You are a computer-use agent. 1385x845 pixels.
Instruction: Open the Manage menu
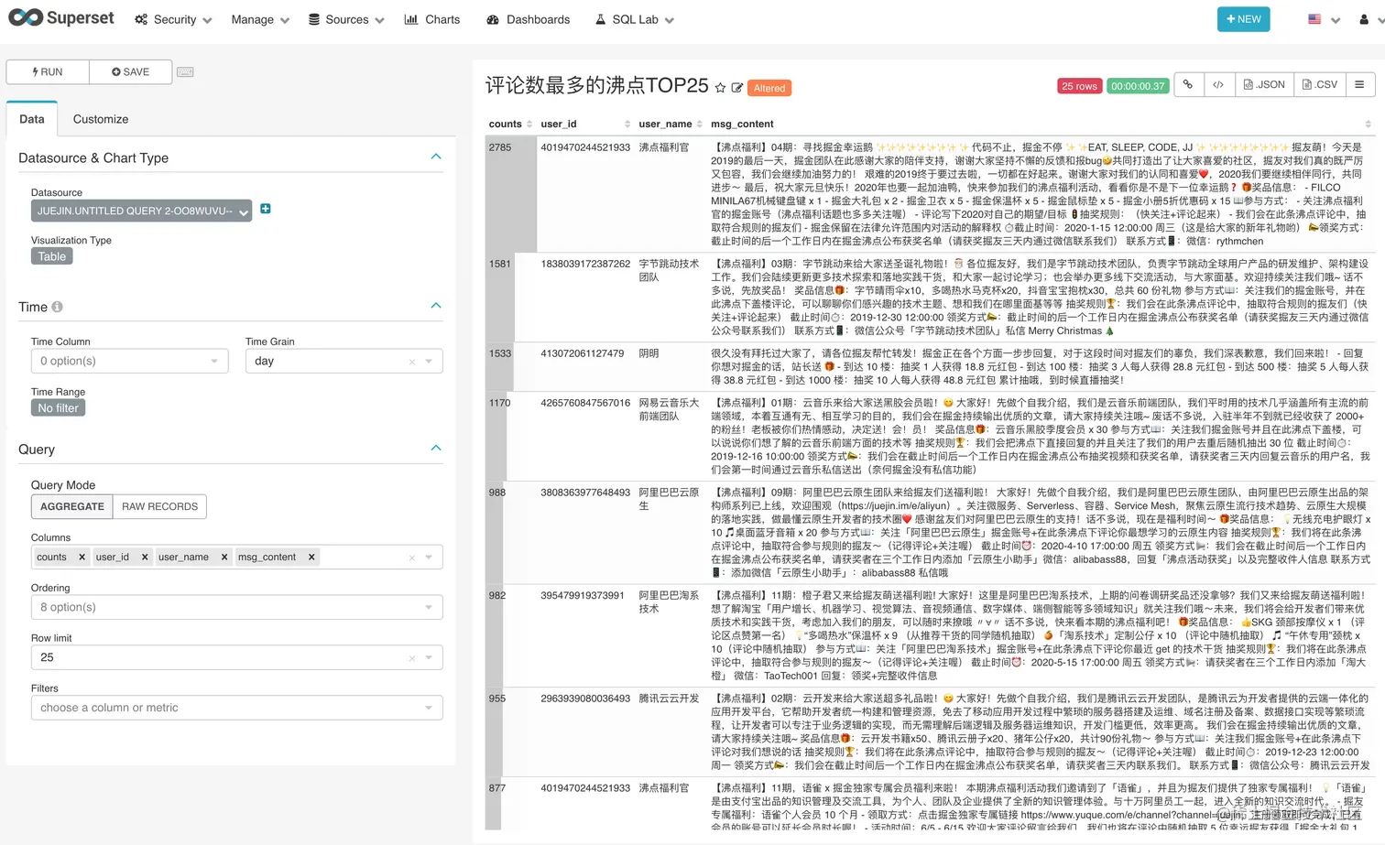click(x=260, y=19)
